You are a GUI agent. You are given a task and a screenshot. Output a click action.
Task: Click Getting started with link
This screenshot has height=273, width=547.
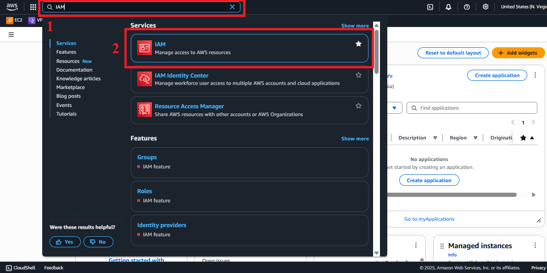coord(136,260)
